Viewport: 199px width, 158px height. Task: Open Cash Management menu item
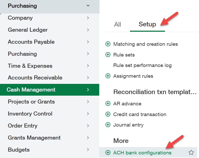[x=31, y=90]
